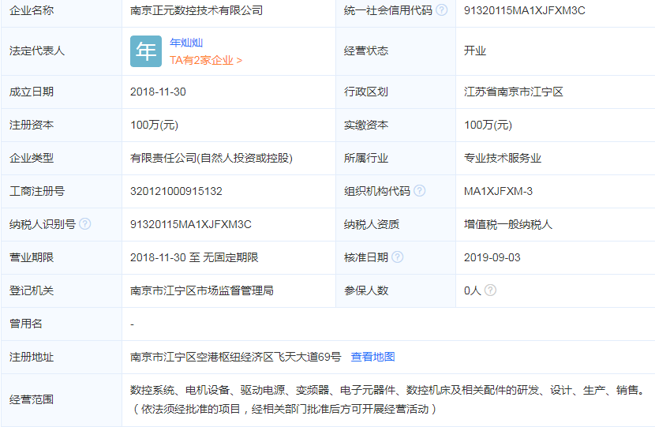Click help icon next to 统一社会信用代码
The image size is (655, 427).
[x=442, y=10]
